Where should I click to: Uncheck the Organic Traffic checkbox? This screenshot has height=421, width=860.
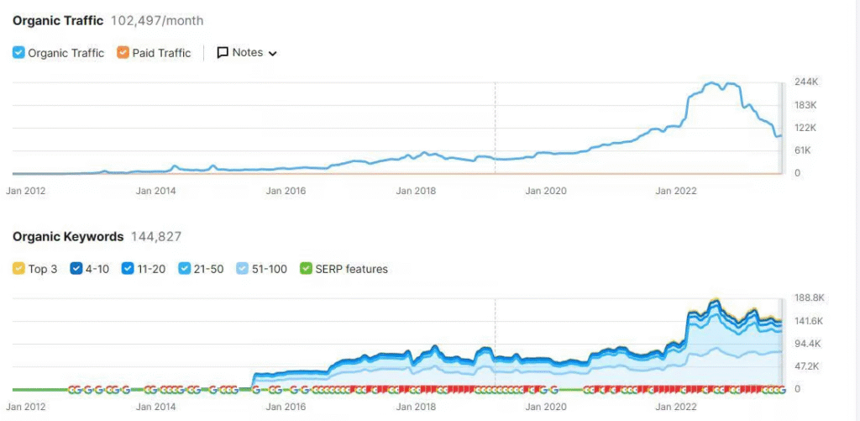(x=19, y=53)
